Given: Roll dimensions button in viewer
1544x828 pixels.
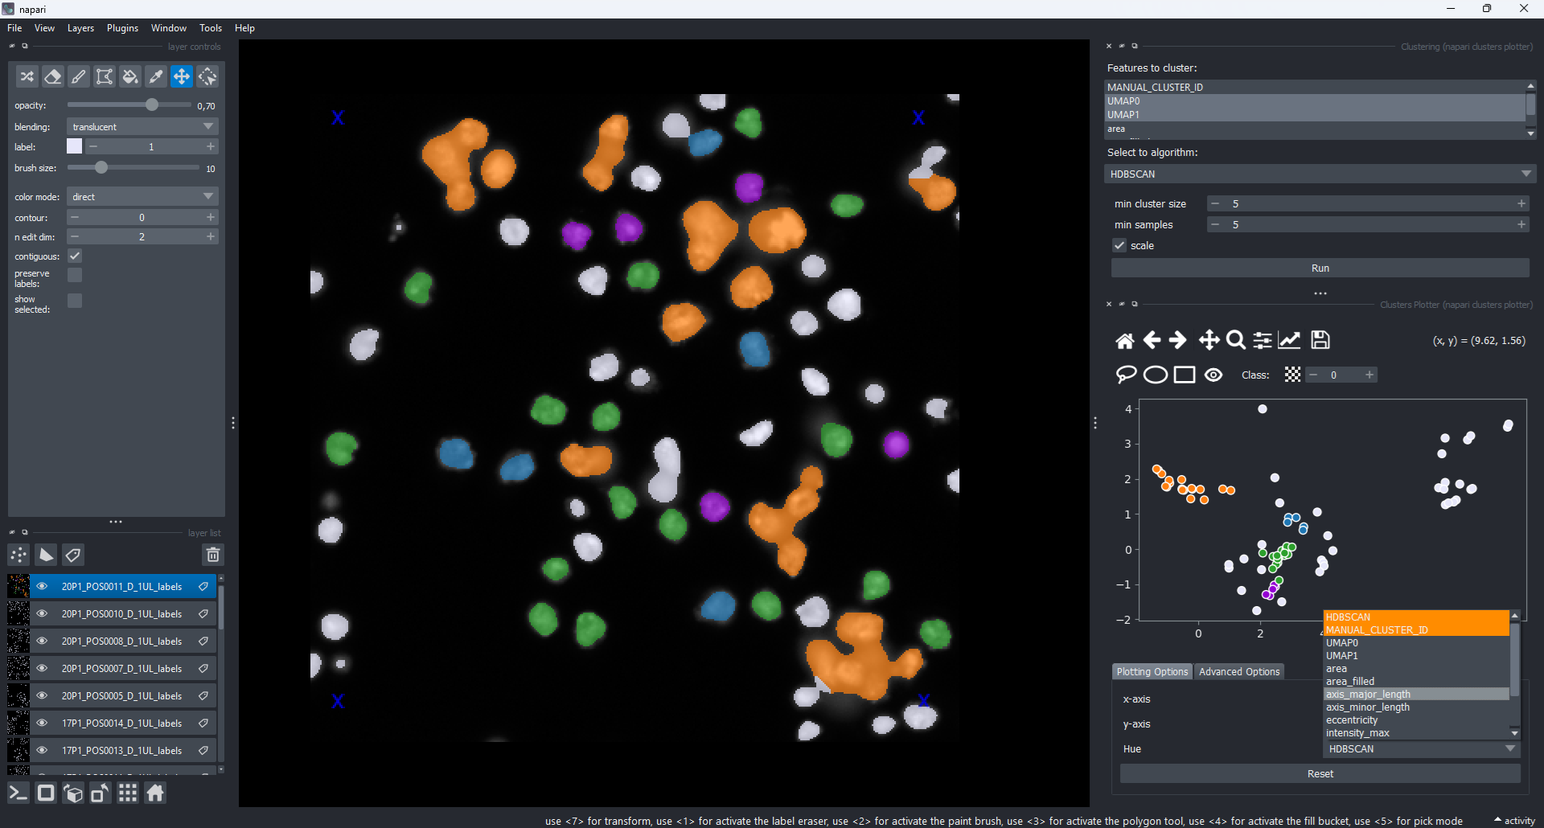Looking at the screenshot, I should (x=73, y=793).
